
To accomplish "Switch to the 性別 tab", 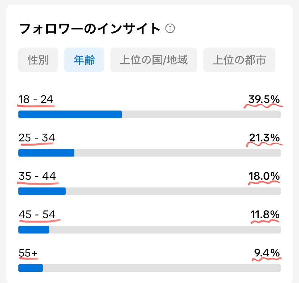I will point(38,60).
